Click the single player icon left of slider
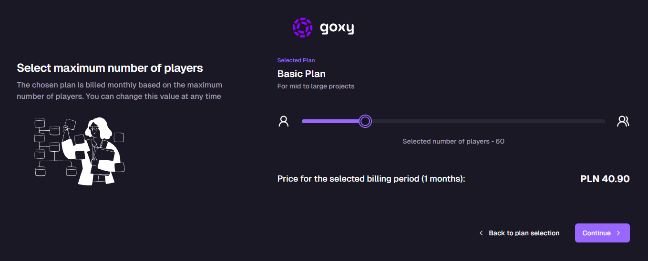 coord(284,121)
